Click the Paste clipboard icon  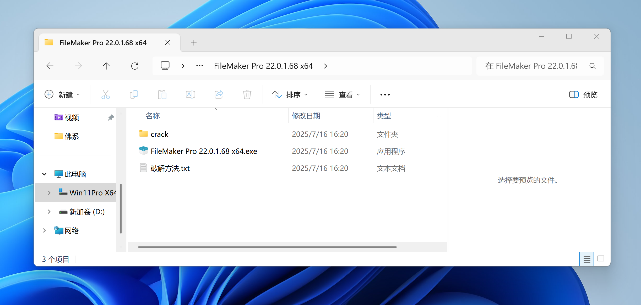(x=162, y=94)
